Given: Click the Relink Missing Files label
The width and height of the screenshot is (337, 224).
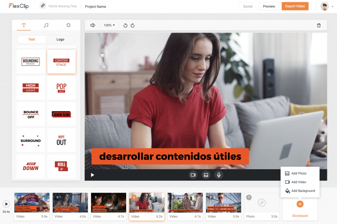Looking at the screenshot, I should pyautogui.click(x=63, y=6).
